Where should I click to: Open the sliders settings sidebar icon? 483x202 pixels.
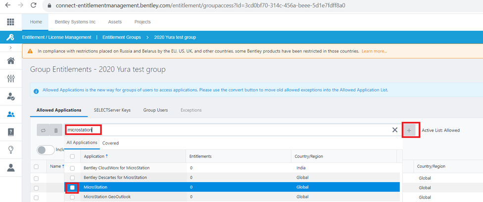tap(10, 79)
